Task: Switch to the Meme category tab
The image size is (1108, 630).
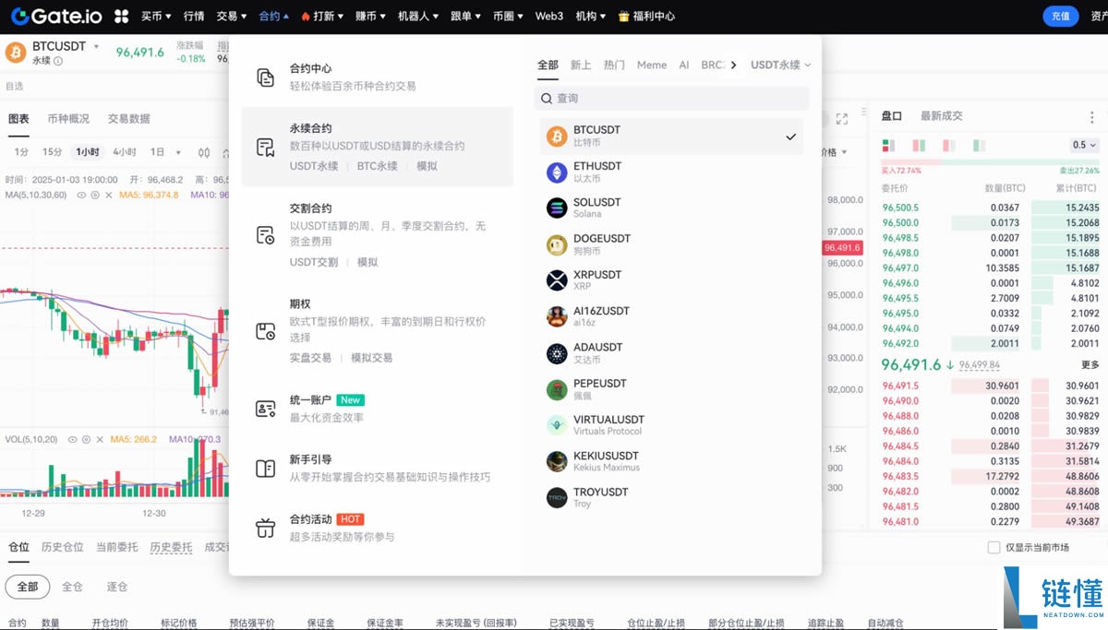Action: click(652, 65)
